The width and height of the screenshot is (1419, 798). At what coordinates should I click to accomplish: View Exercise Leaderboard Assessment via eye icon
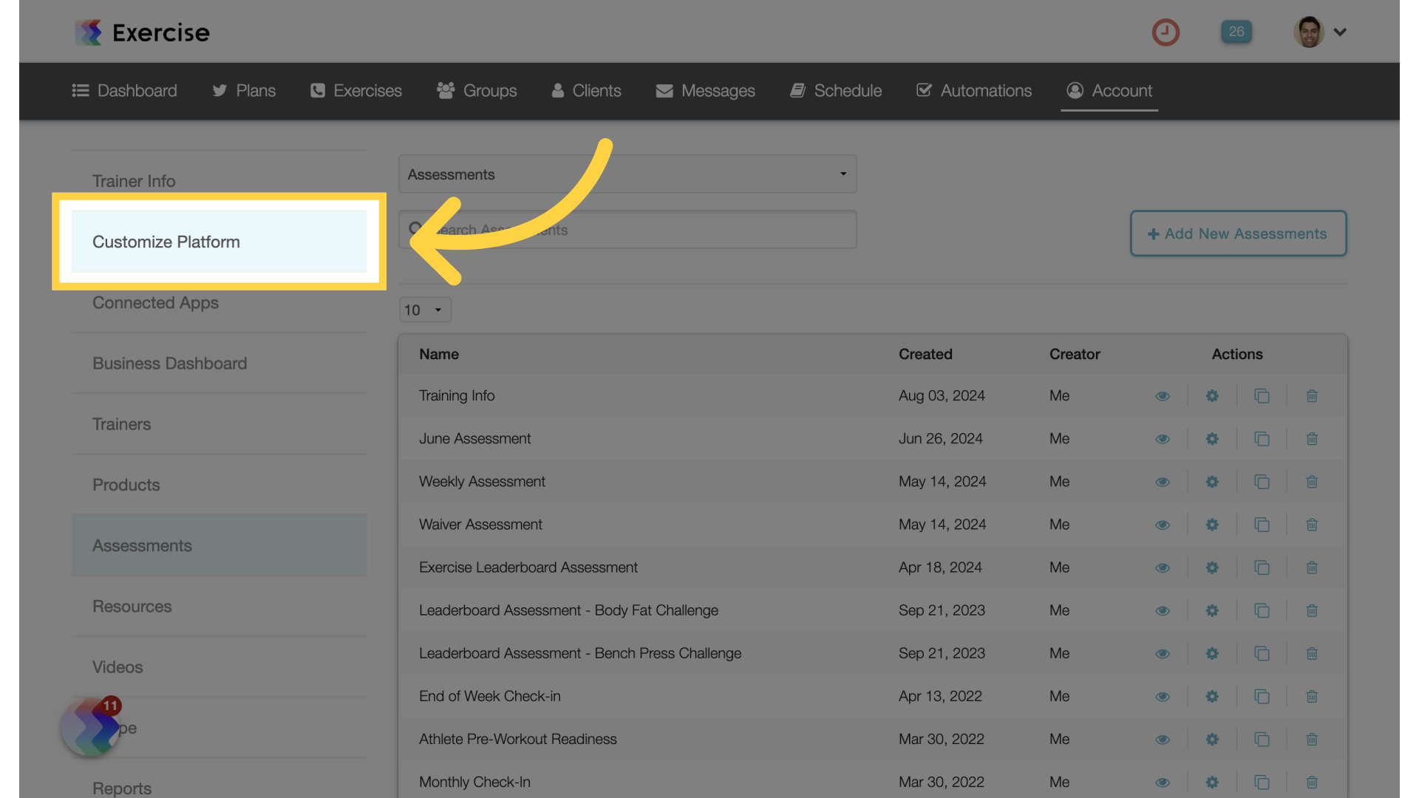click(1163, 567)
